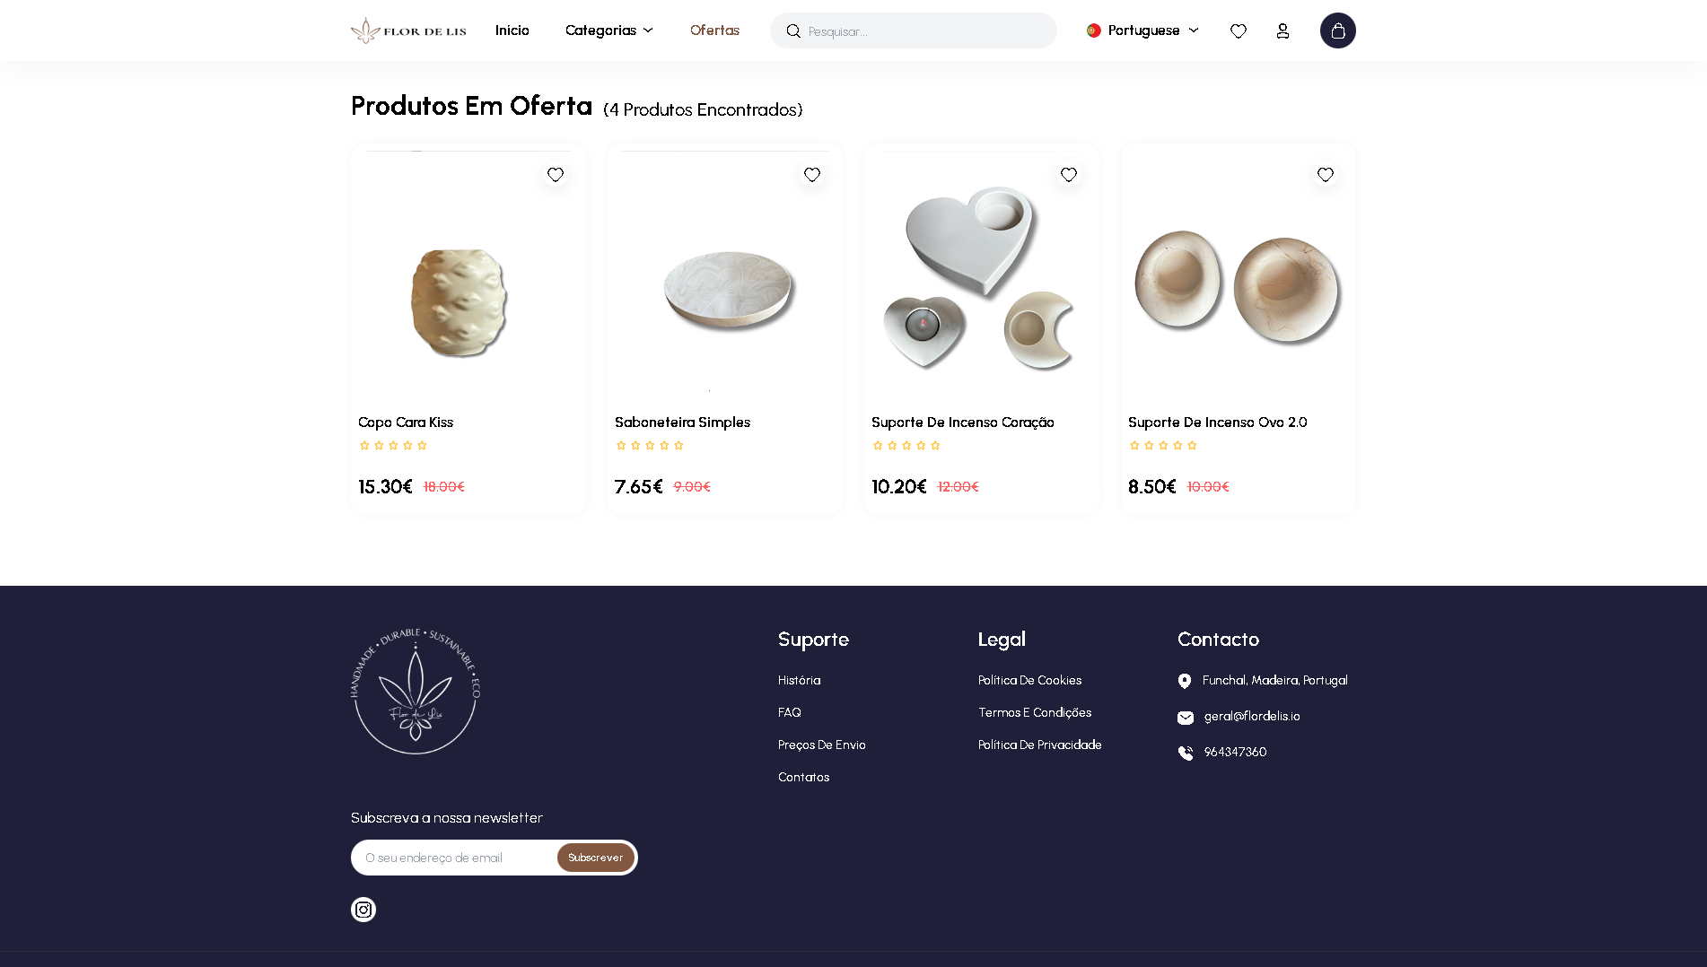Select the Ofertas menu item
Viewport: 1707px width, 967px height.
(714, 30)
